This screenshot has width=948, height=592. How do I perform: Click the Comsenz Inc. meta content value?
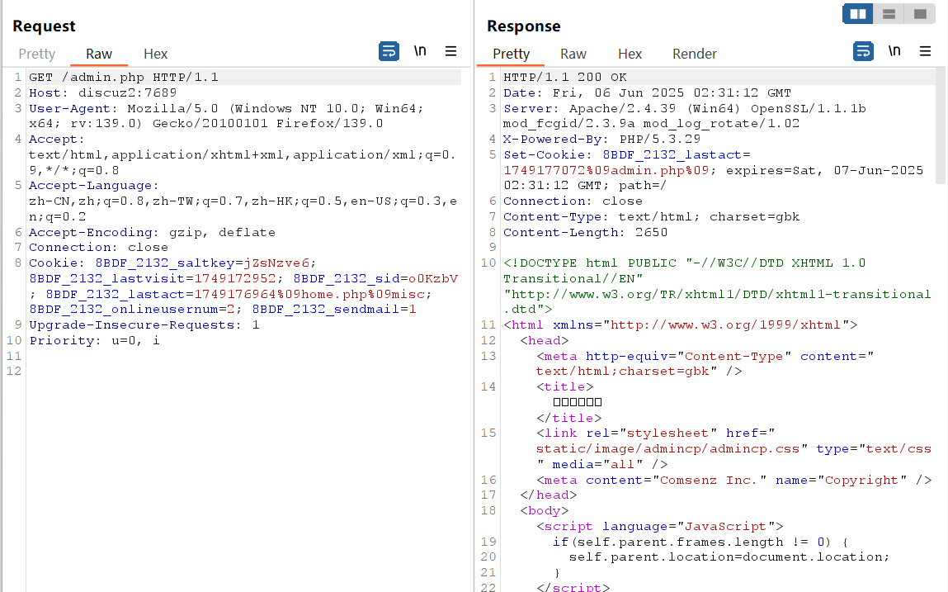pos(710,480)
